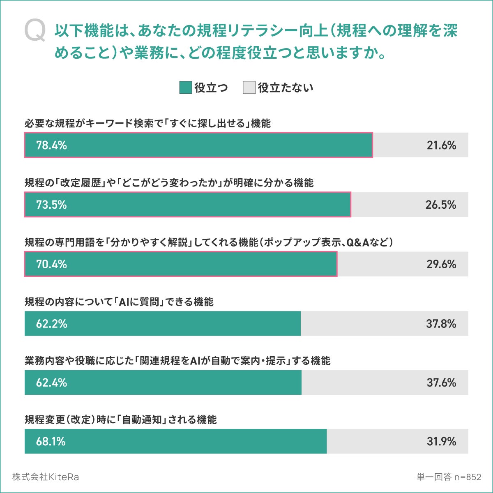Click the 単一回答 n=852 note
The height and width of the screenshot is (493, 493).
coord(449,477)
